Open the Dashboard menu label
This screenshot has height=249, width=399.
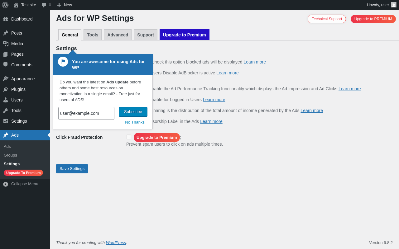click(22, 19)
